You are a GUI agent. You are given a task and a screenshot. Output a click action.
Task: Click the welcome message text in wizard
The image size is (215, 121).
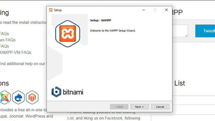click(113, 30)
